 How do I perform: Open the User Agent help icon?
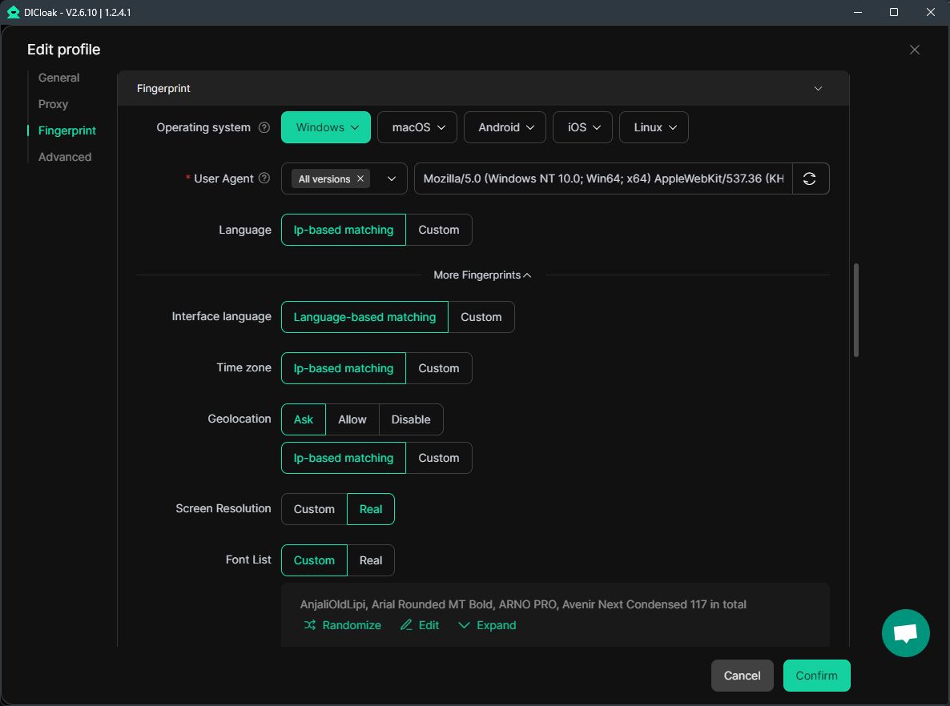264,178
